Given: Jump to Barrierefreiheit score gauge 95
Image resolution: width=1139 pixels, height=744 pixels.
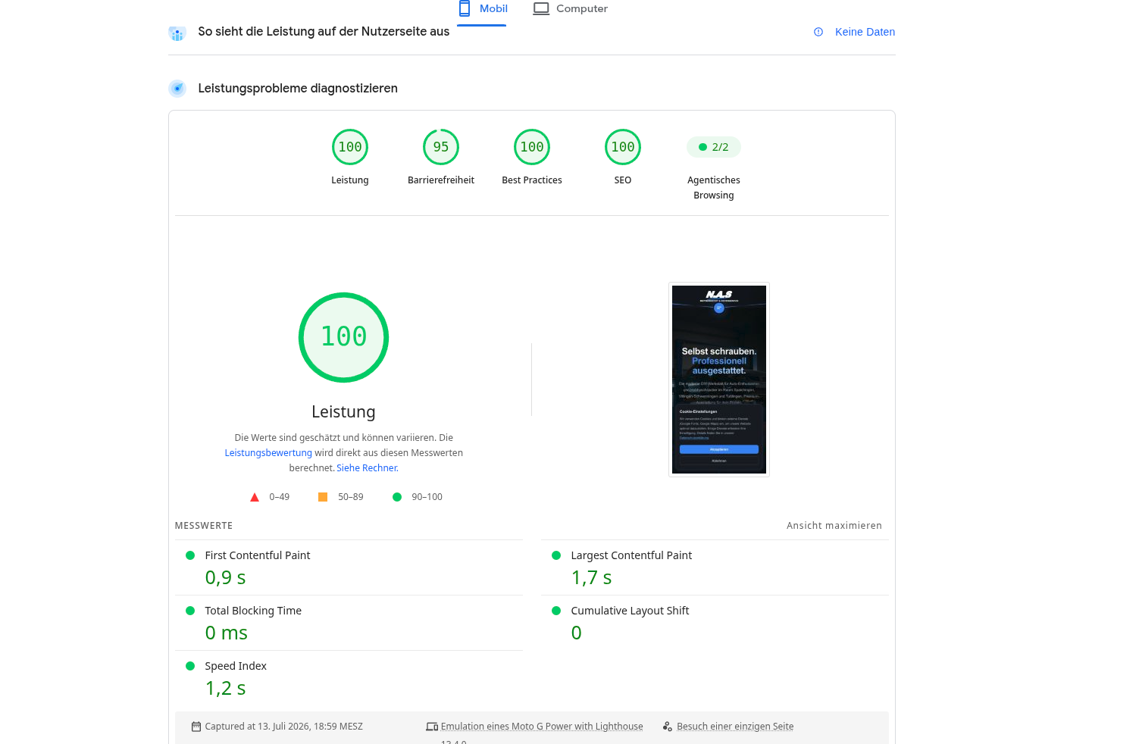Looking at the screenshot, I should [x=441, y=147].
